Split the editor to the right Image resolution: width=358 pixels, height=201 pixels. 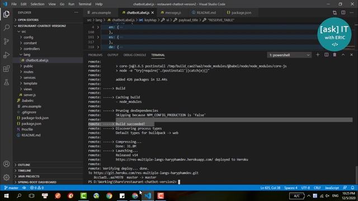(x=343, y=12)
